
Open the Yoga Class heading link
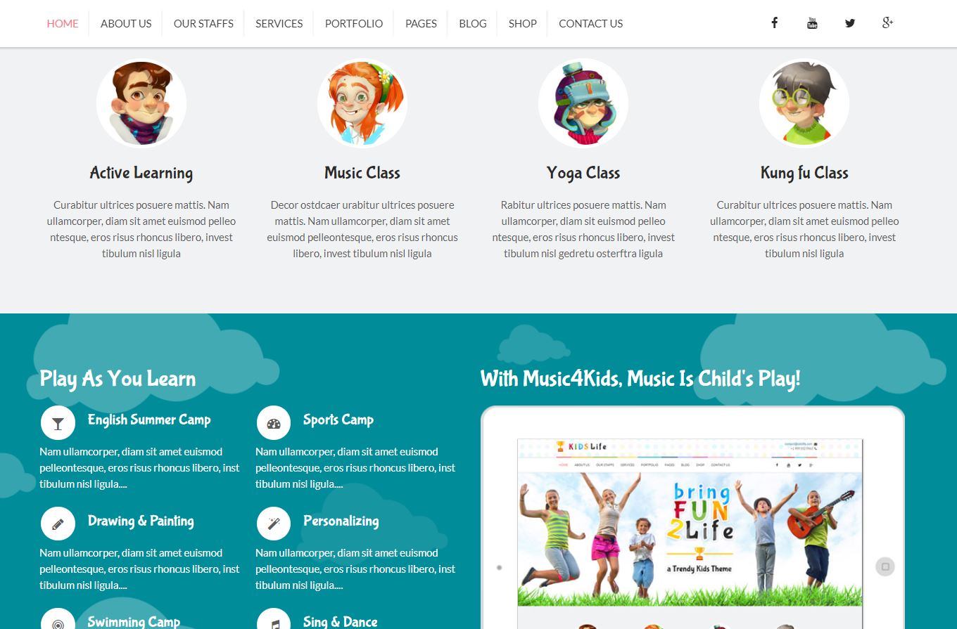pyautogui.click(x=583, y=173)
